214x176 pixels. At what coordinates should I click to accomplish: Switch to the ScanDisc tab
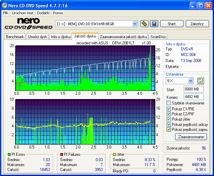[x=158, y=37]
